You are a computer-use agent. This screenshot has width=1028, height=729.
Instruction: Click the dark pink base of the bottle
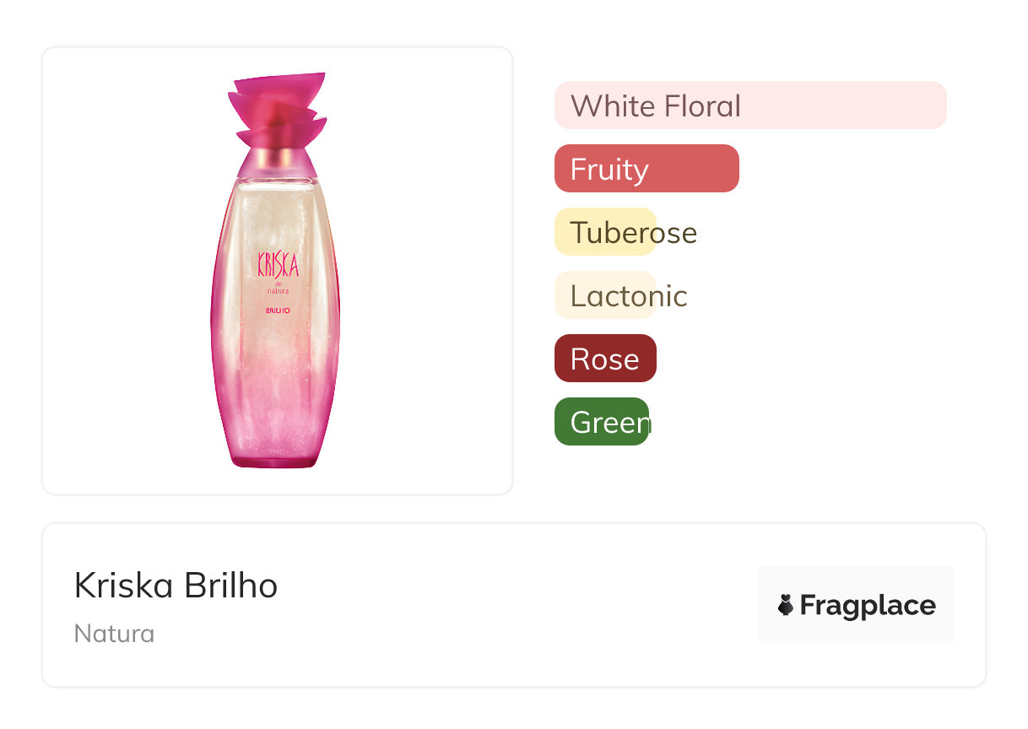click(x=275, y=456)
